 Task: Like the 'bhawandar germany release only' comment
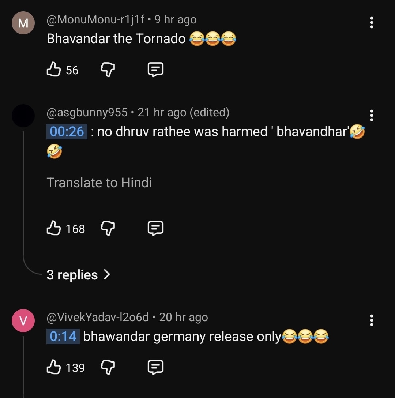point(53,367)
